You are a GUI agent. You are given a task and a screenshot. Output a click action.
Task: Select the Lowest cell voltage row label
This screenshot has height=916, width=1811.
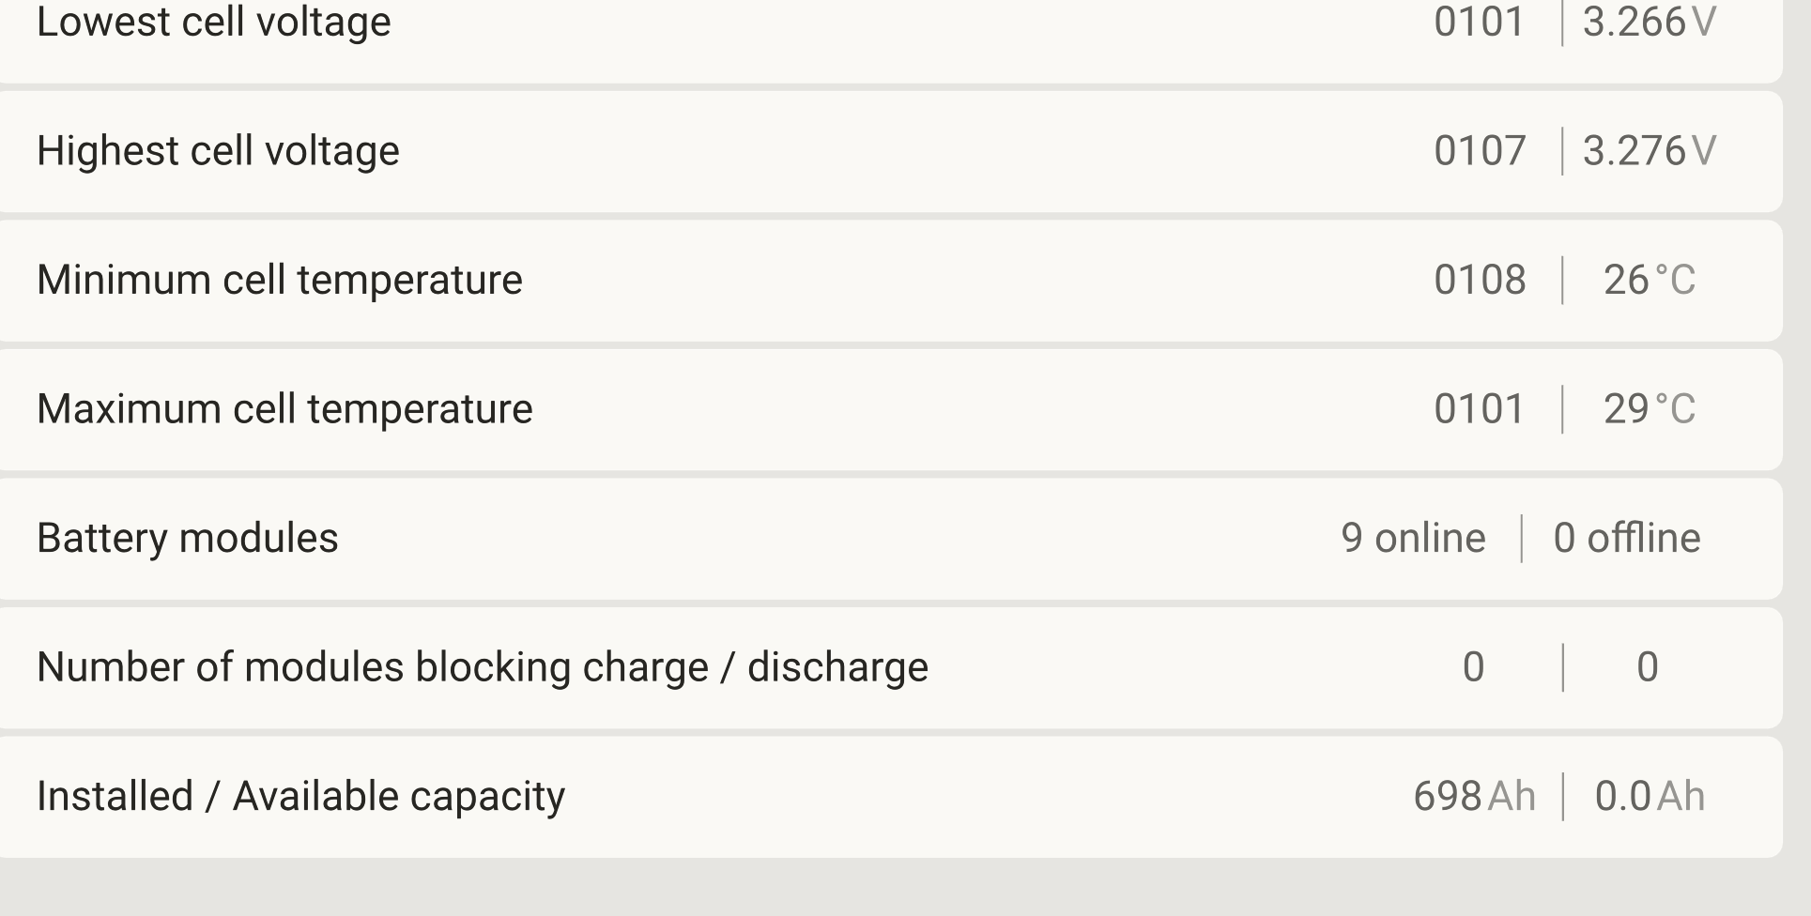(x=213, y=22)
